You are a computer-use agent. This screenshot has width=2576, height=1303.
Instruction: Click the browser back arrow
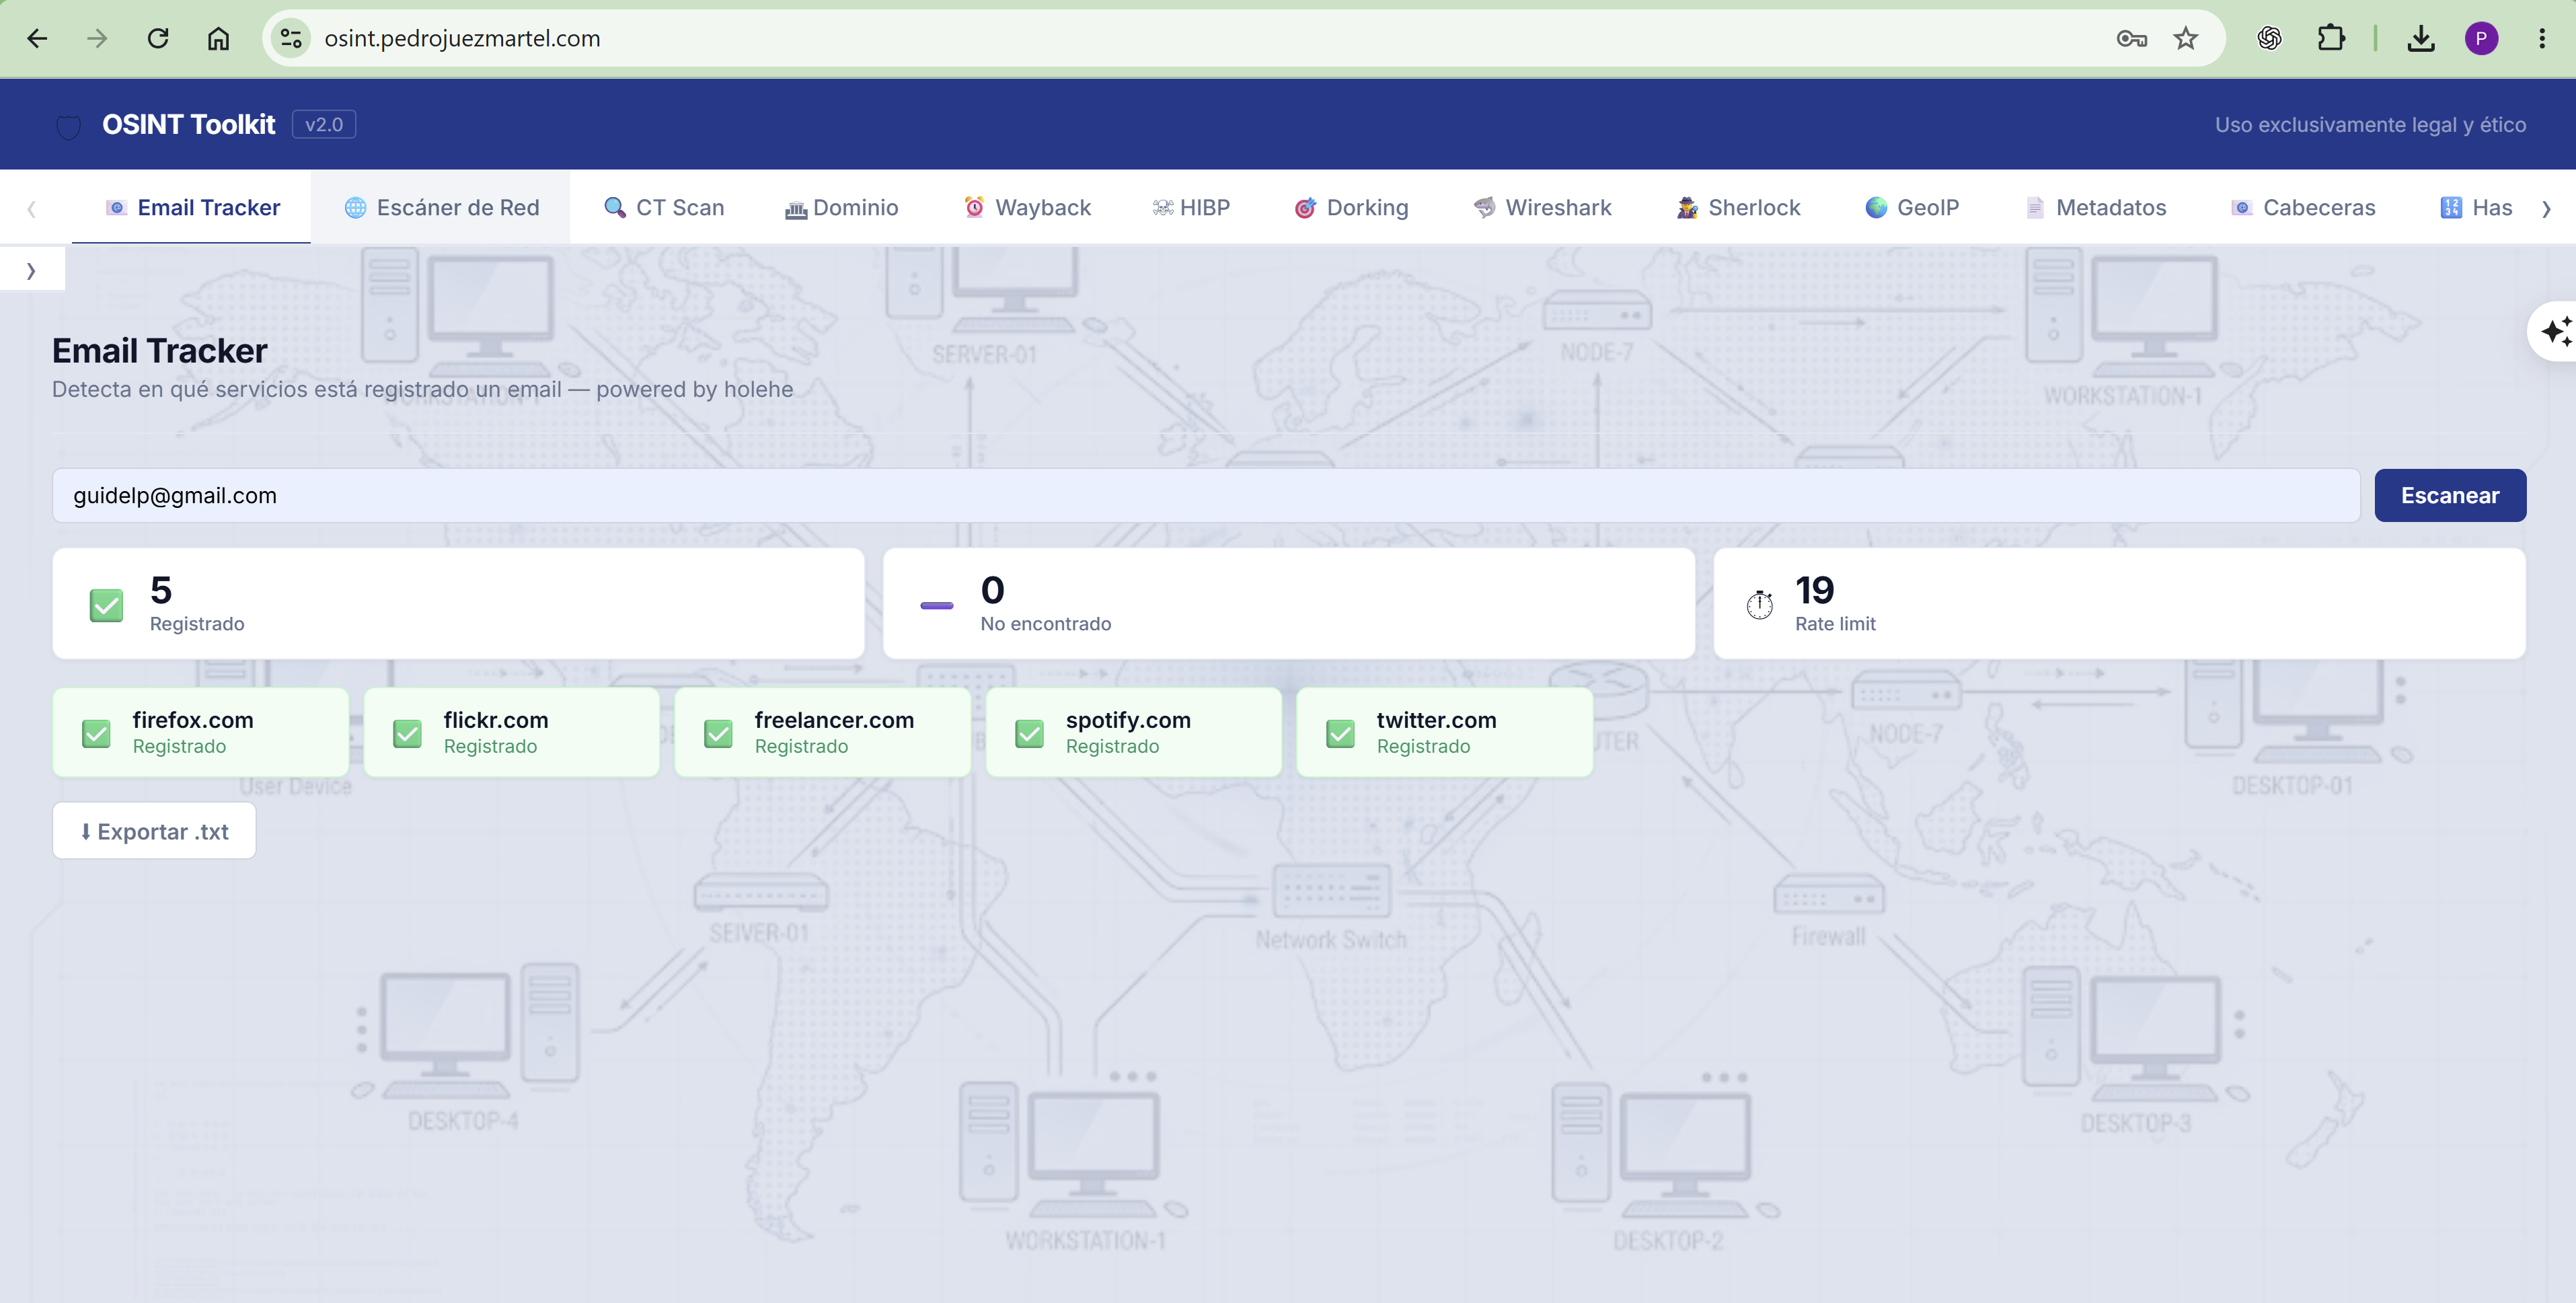click(37, 39)
